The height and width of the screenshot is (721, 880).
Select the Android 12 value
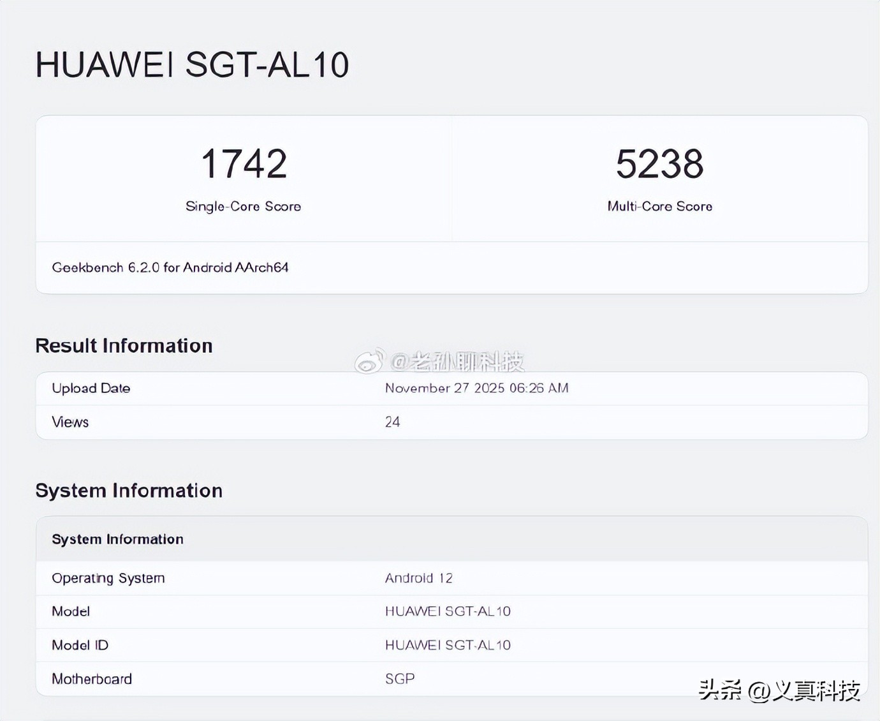click(418, 578)
